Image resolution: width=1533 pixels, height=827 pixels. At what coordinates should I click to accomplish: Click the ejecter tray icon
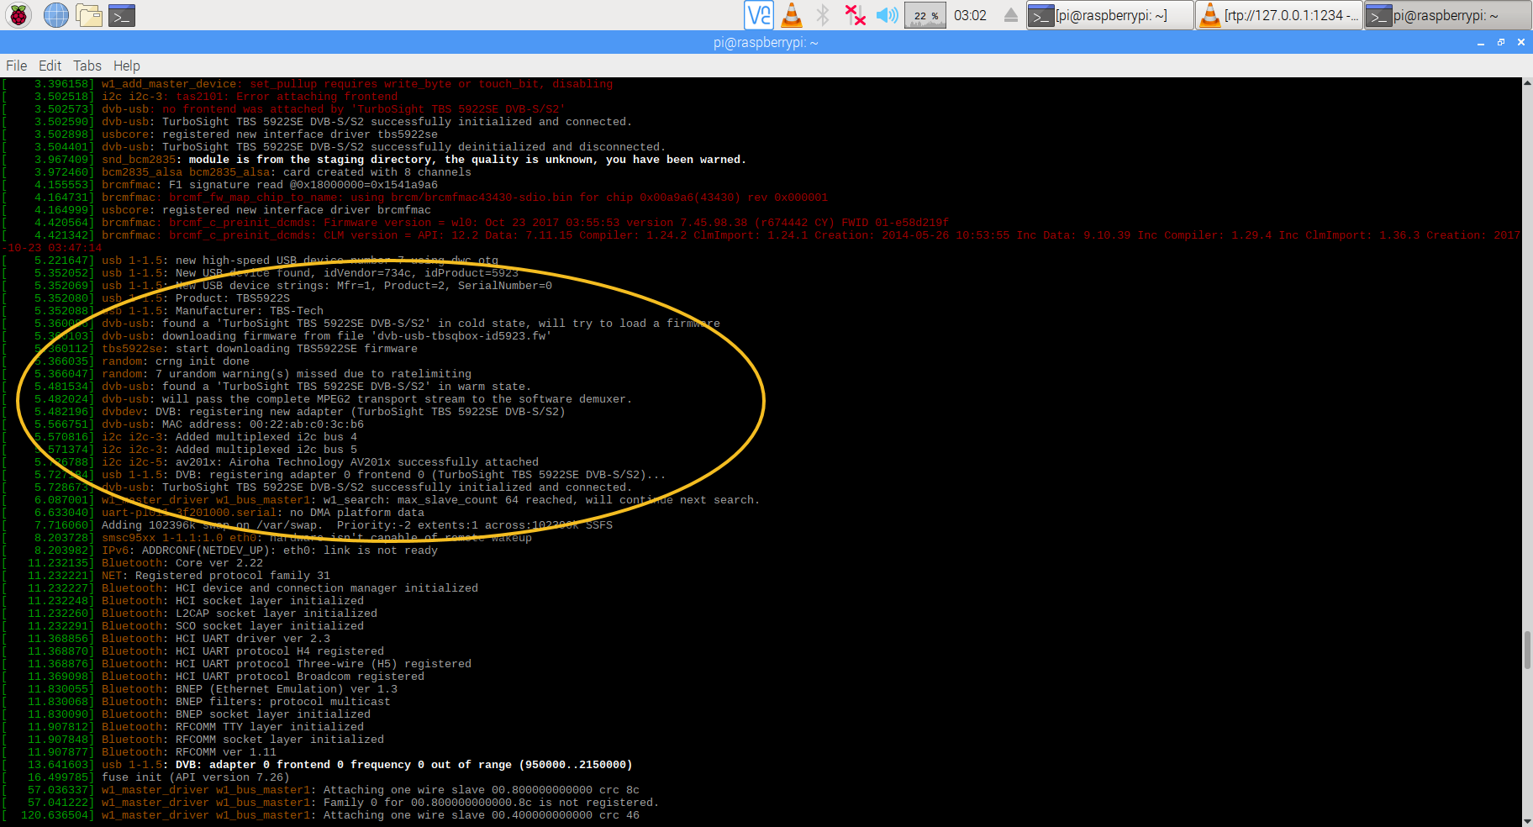[1011, 15]
